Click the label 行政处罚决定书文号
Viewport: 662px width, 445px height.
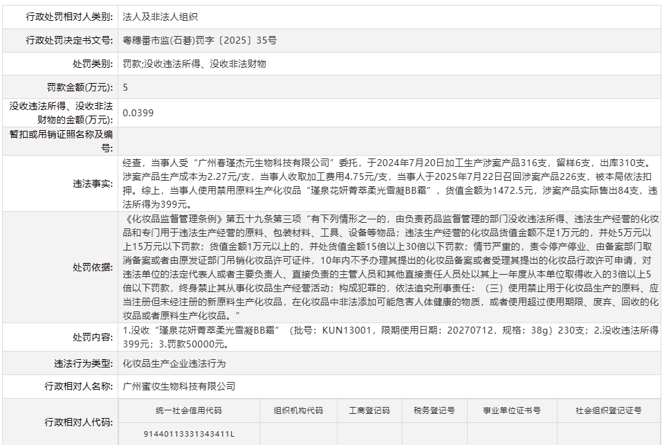tap(70, 41)
